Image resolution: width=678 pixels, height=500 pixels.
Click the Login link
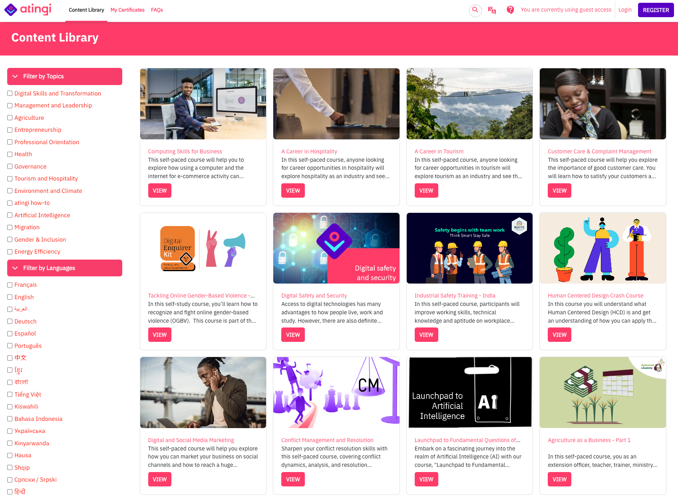click(x=625, y=10)
